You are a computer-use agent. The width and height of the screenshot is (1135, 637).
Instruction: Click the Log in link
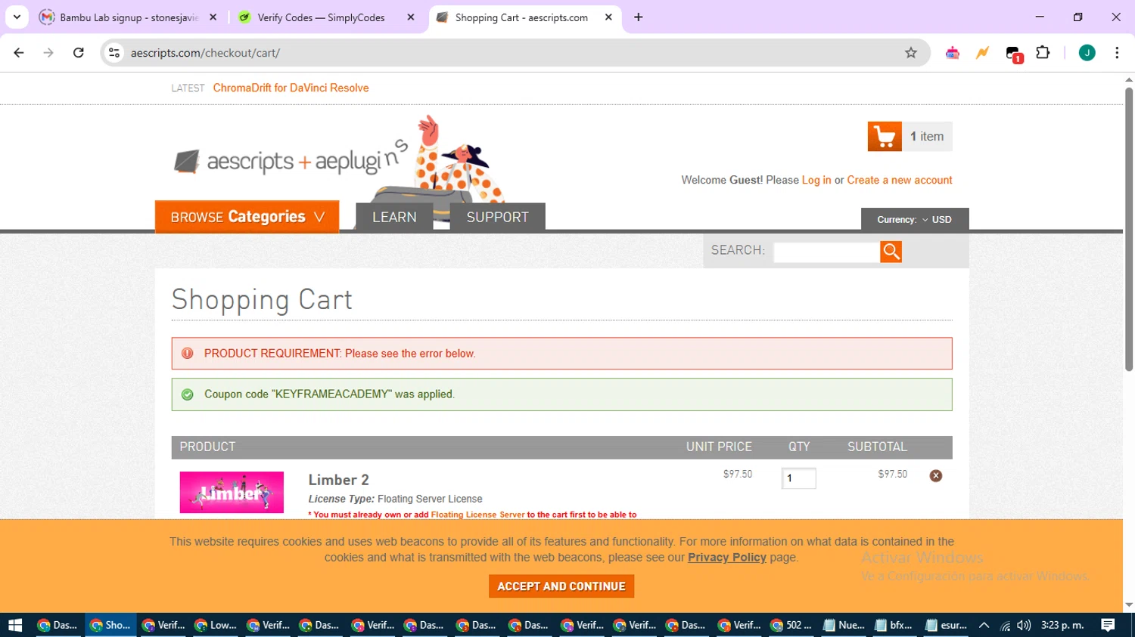(816, 180)
